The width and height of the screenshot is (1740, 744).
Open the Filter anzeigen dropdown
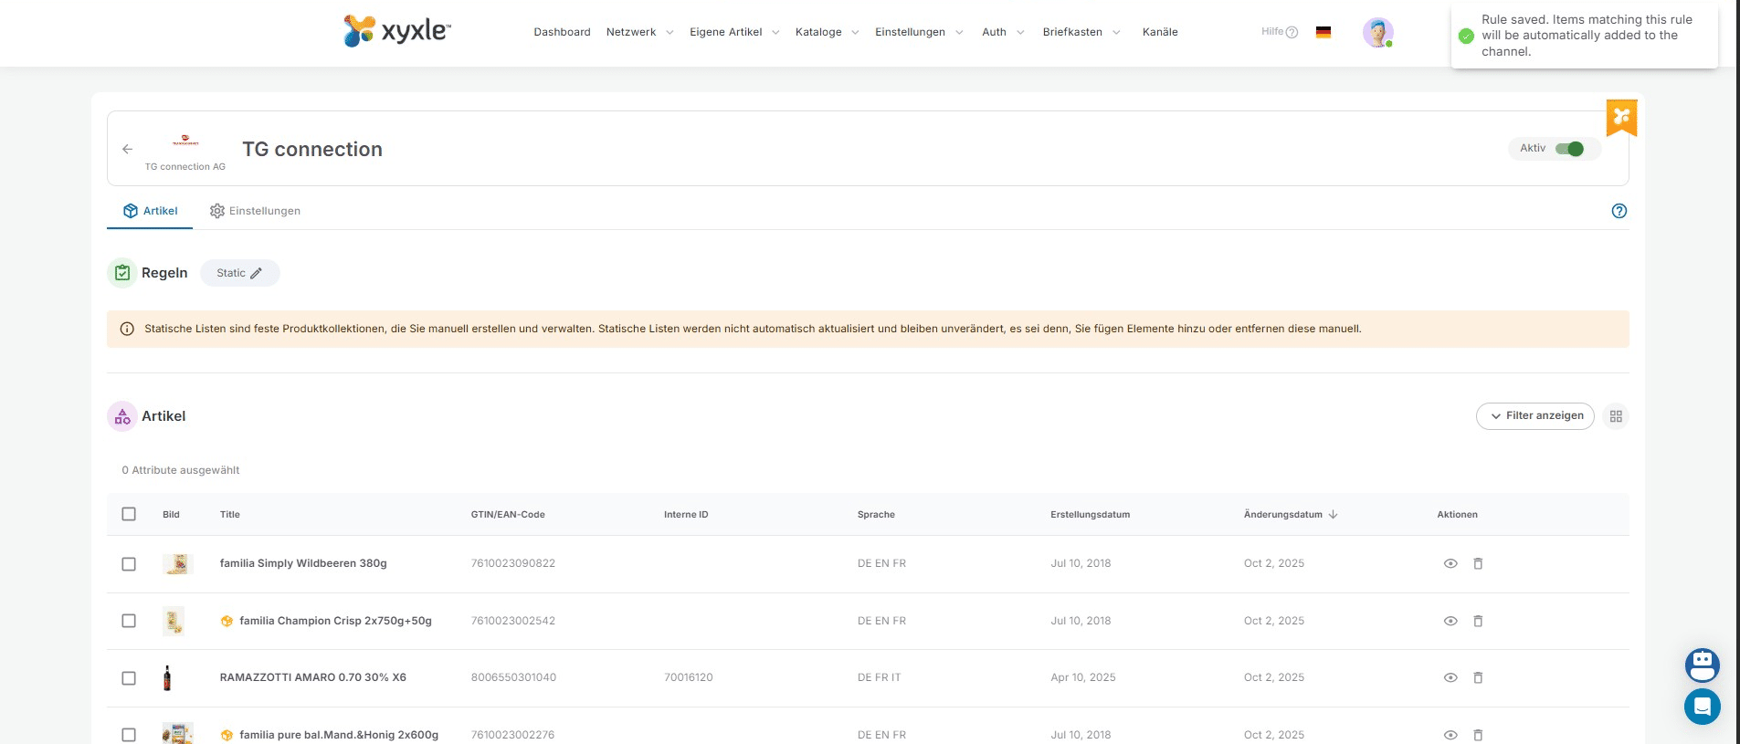pos(1534,416)
